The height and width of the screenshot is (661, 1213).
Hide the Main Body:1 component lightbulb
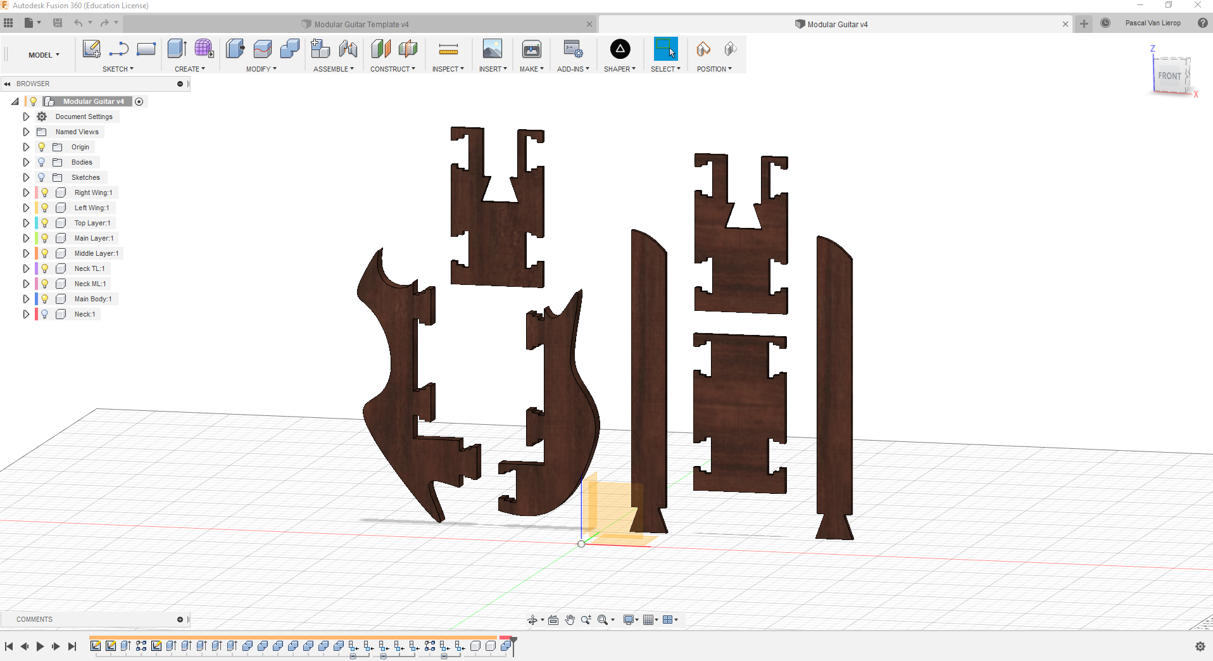pos(45,299)
